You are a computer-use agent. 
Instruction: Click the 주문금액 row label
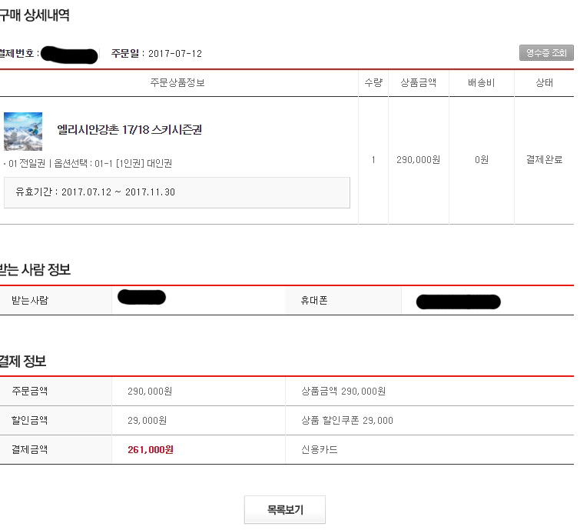(30, 391)
